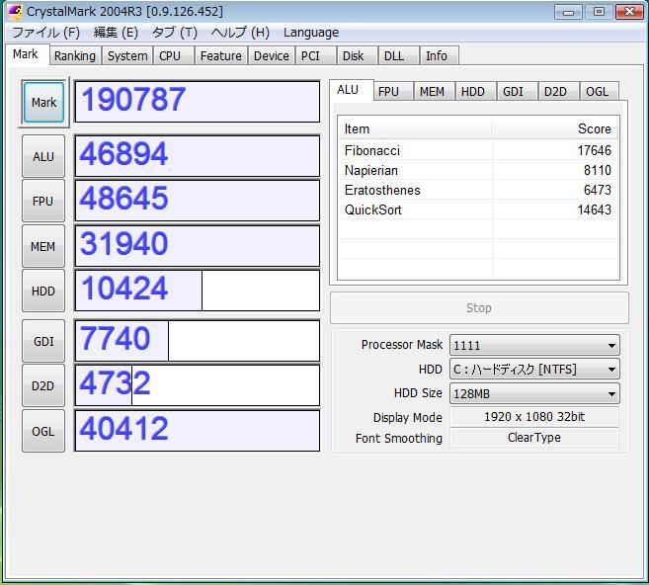
Task: Click the Font Smoothing value ClearType
Action: click(534, 438)
